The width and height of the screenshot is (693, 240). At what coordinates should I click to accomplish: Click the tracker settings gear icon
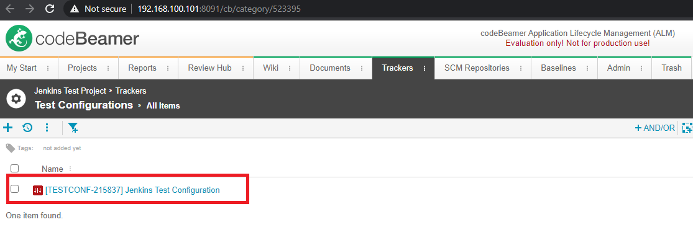pos(16,99)
